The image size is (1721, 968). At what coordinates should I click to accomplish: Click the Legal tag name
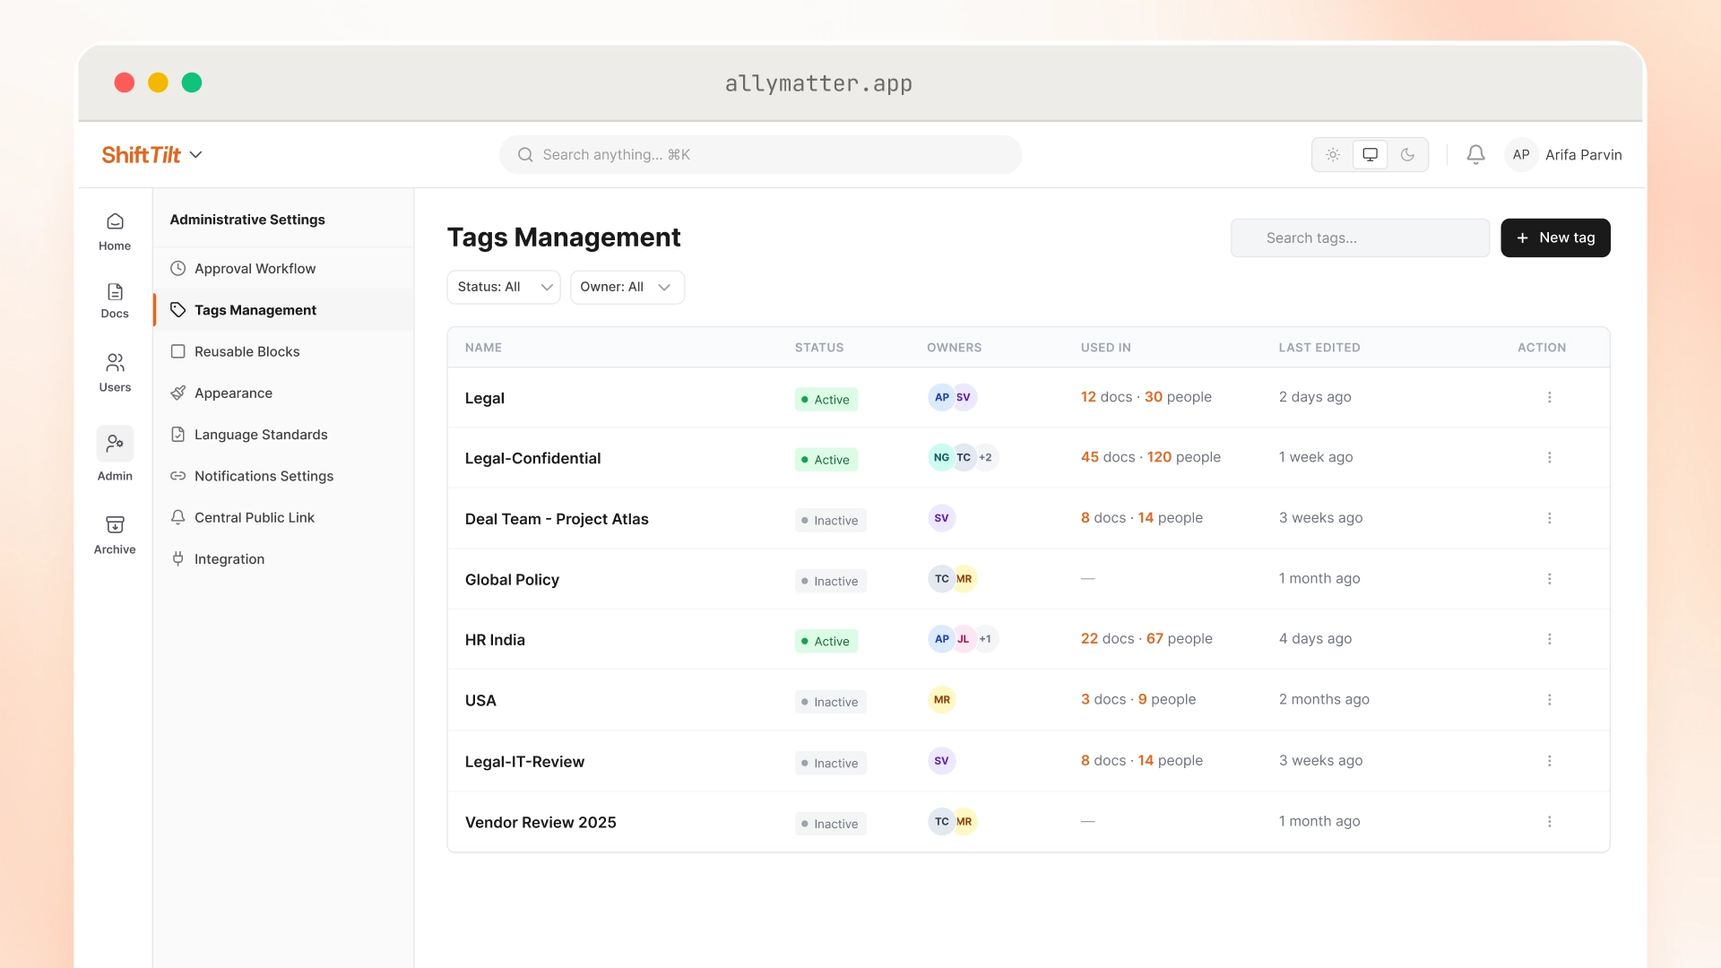click(x=485, y=398)
